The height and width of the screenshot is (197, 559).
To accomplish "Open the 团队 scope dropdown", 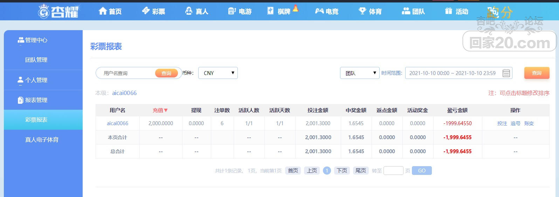I will (x=360, y=73).
